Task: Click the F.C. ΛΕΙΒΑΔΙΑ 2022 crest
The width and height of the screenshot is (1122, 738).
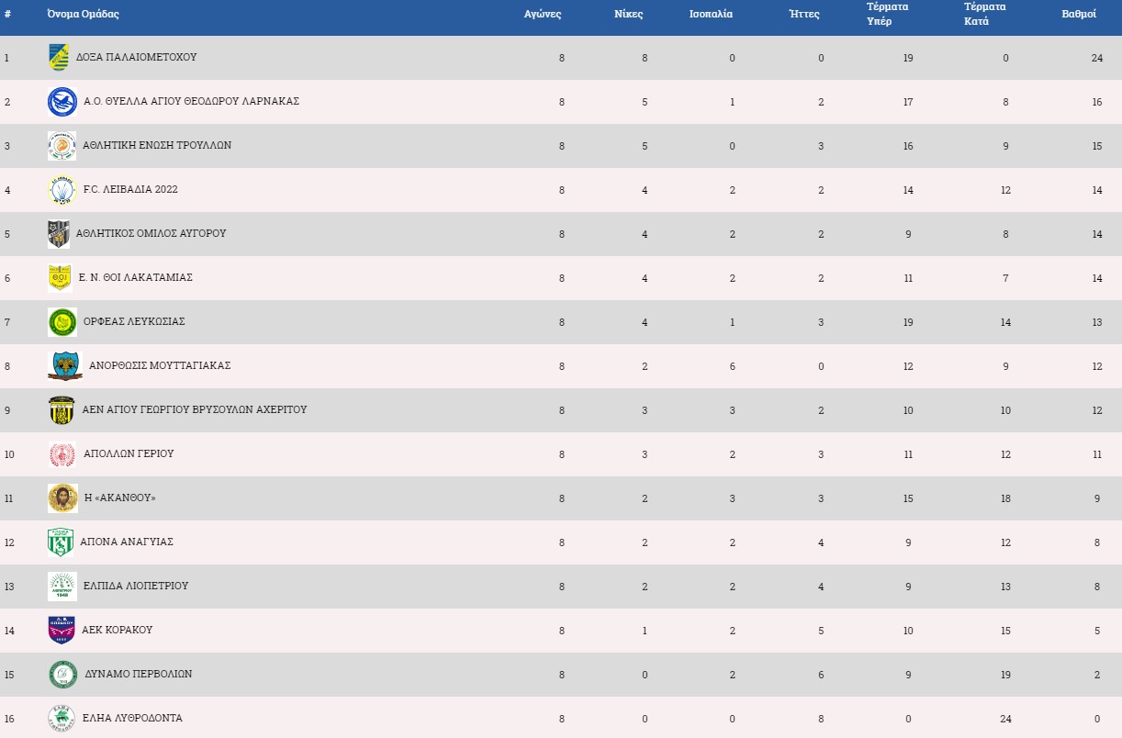Action: point(62,189)
